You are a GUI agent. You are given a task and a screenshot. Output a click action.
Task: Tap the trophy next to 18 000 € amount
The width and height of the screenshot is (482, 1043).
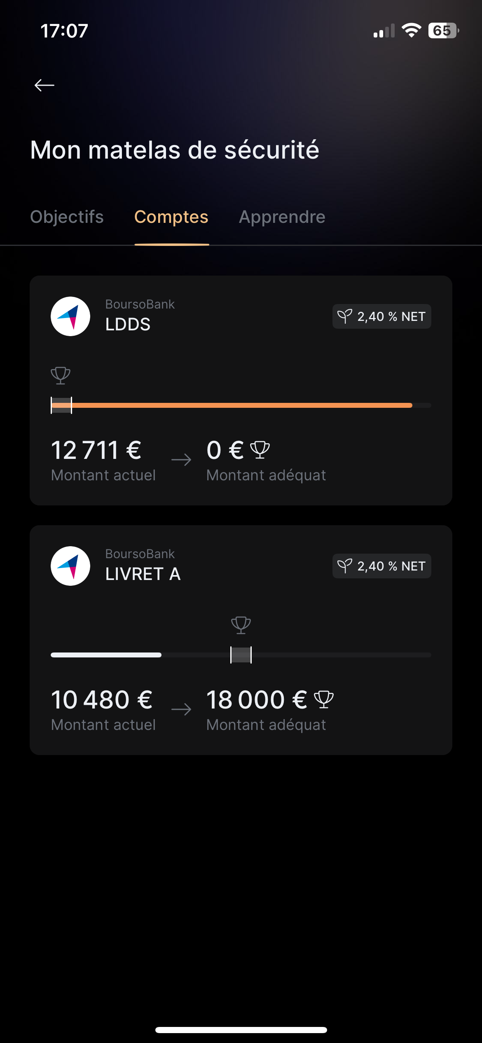[324, 699]
